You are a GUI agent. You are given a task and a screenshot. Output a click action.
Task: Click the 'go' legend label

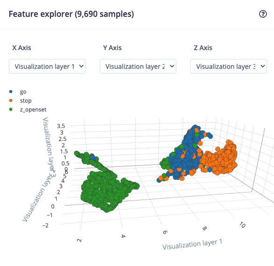pyautogui.click(x=23, y=92)
